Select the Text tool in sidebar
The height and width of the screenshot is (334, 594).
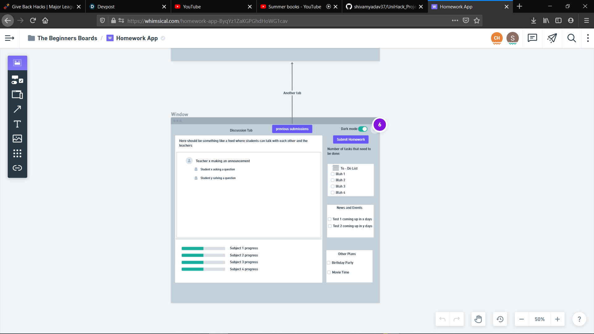pyautogui.click(x=17, y=124)
